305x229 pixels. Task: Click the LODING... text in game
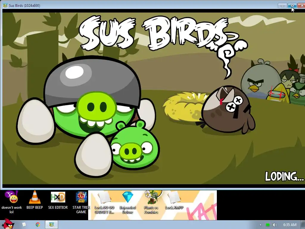coord(284,177)
